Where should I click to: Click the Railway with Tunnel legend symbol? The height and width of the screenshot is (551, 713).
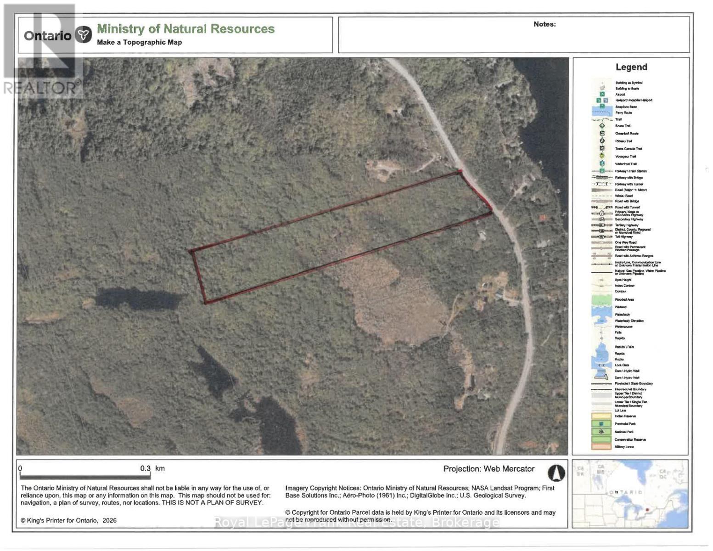(x=602, y=184)
